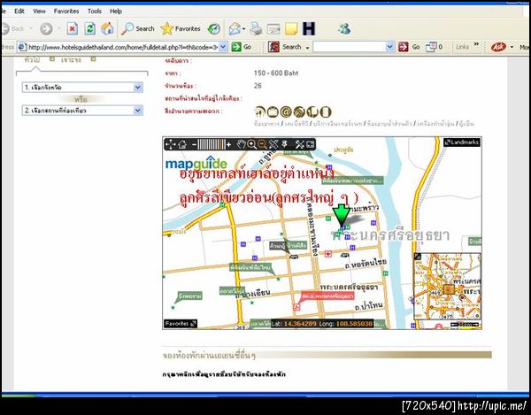Open the Tools menu
Image resolution: width=531 pixels, height=415 pixels.
(x=95, y=12)
